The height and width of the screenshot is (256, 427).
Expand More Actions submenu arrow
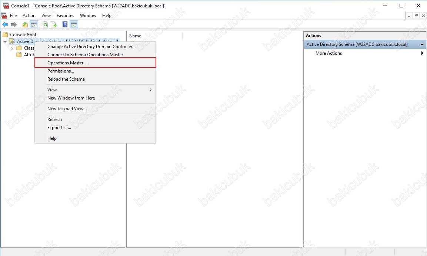[422, 53]
